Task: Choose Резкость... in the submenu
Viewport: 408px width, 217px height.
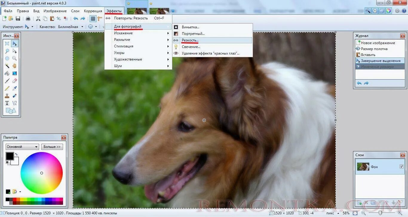Action: (212, 40)
